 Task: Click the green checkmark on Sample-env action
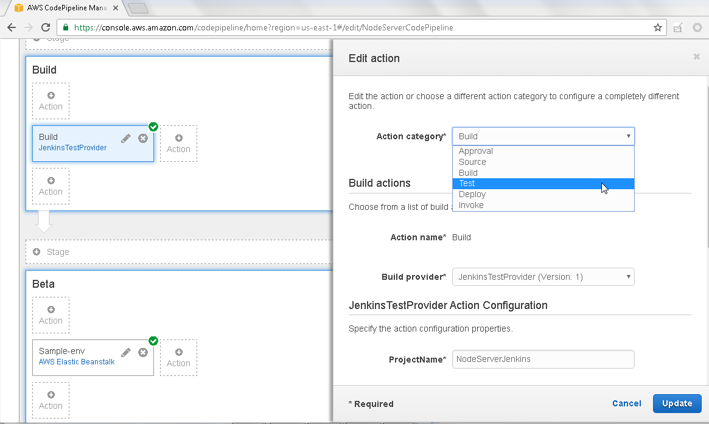pyautogui.click(x=153, y=341)
